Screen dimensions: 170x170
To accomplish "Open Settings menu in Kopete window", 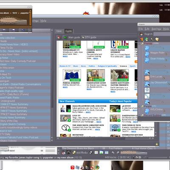I will point(156,29).
